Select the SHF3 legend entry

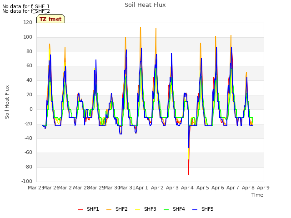[145, 209]
